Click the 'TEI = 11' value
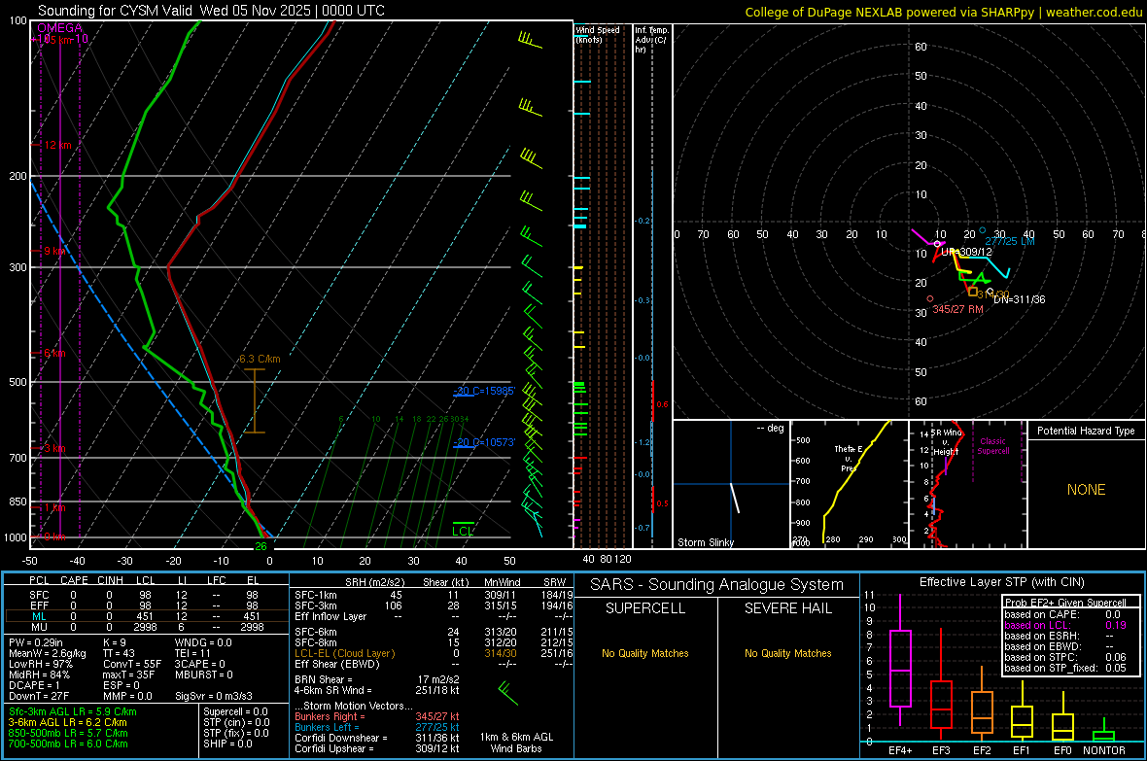The width and height of the screenshot is (1147, 761). point(193,653)
